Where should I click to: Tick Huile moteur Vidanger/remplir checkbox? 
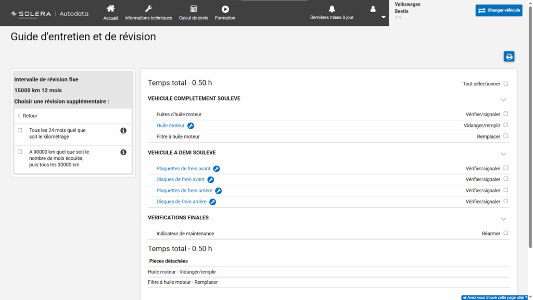[506, 125]
